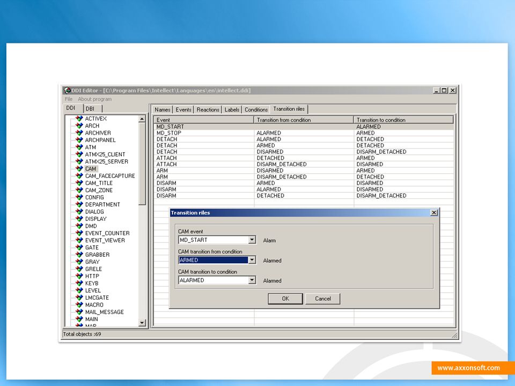Open the File menu

(69, 99)
